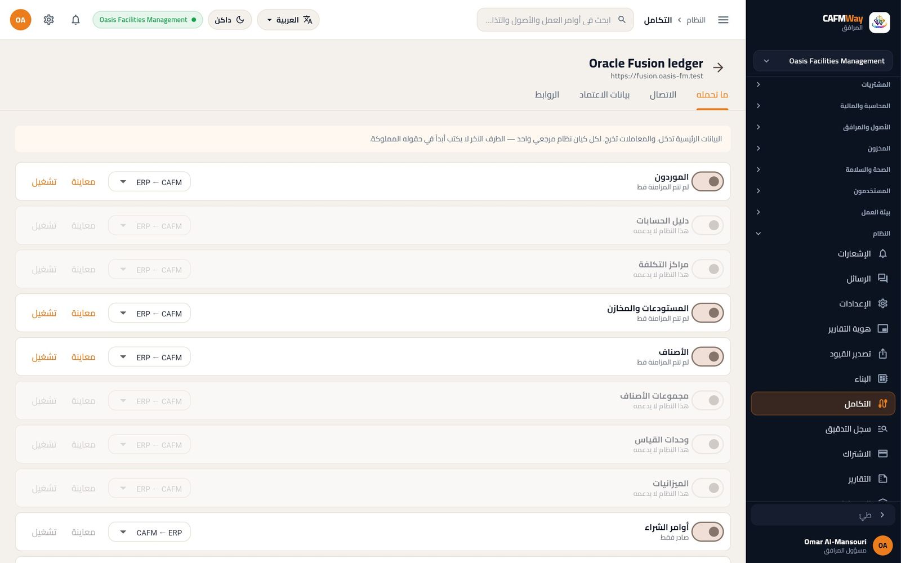Toggle the الموردون sync switch
Viewport: 901px width, 563px height.
[707, 181]
